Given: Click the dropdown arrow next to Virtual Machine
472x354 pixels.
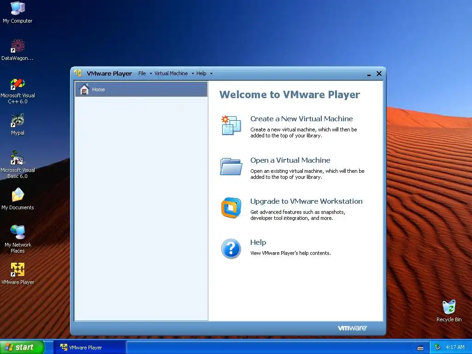Looking at the screenshot, I should (x=193, y=73).
